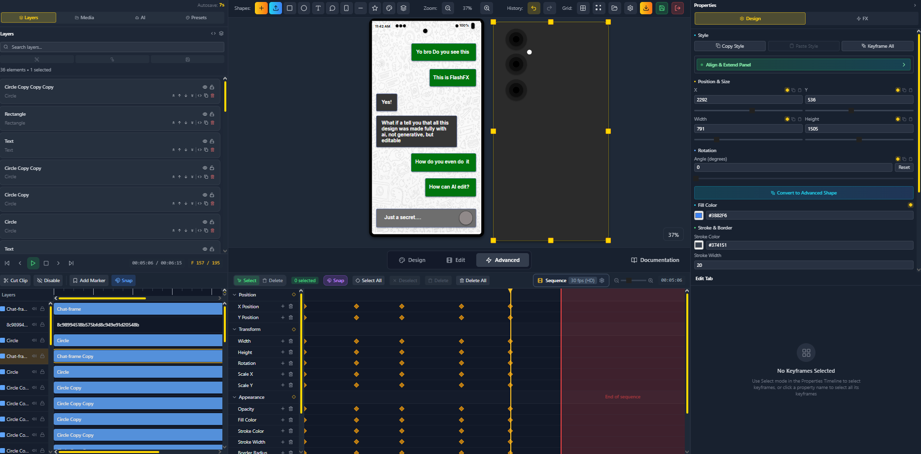Screen dimensions: 921x454
Task: Select the Text shape tool
Action: pos(319,8)
